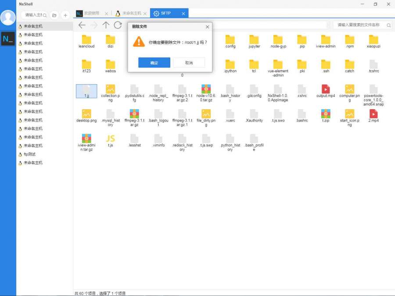Open the N_ terminal icon in left sidebar
Viewport: 395px width, 296px height.
point(8,39)
